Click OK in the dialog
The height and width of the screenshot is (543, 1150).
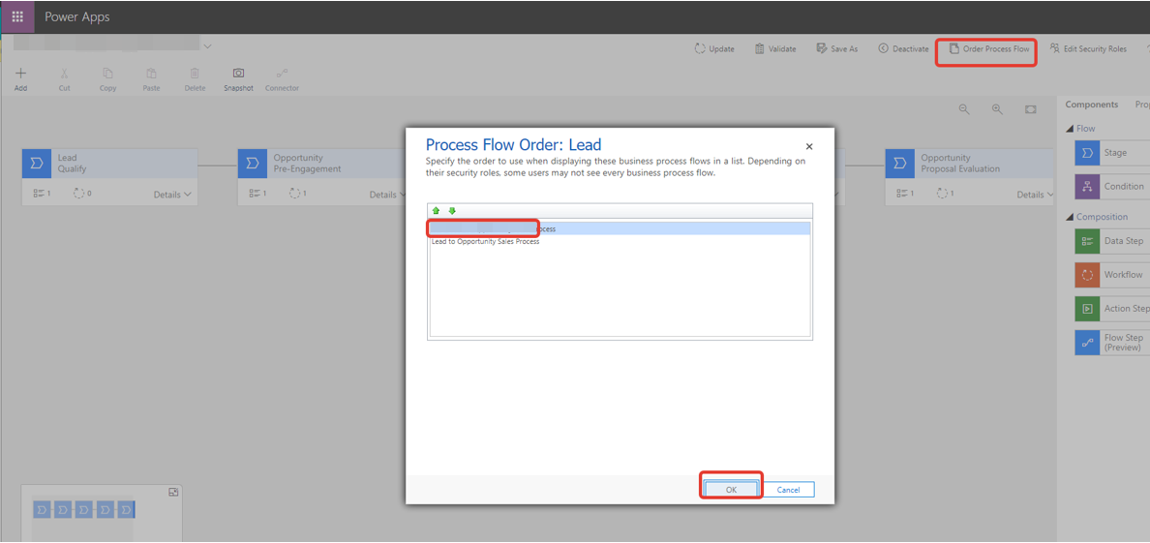(731, 490)
